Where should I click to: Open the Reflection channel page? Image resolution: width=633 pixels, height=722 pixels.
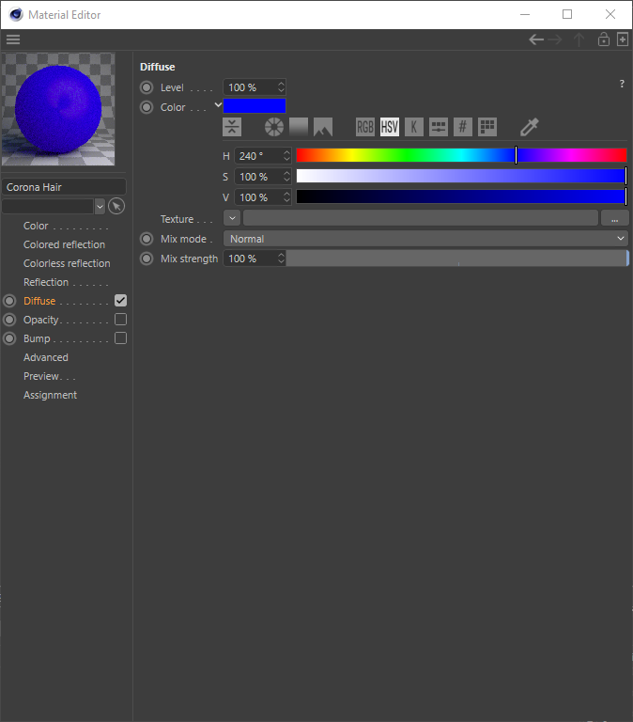(46, 282)
